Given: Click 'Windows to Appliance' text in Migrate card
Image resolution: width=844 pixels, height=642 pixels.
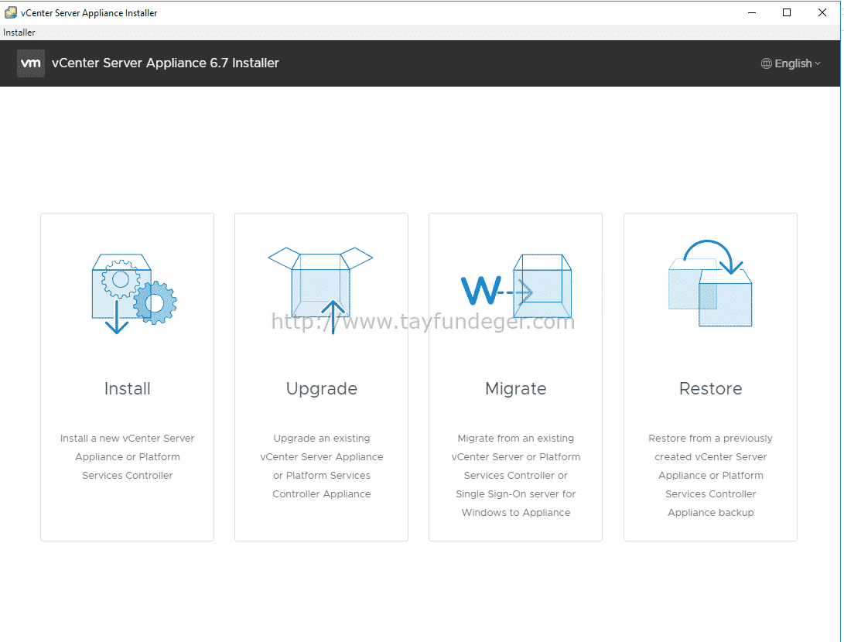Looking at the screenshot, I should tap(516, 512).
